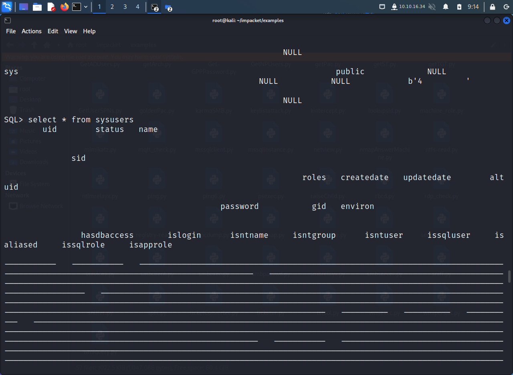Viewport: 513px width, 375px height.
Task: Click the 'environ' column header
Action: pos(357,206)
